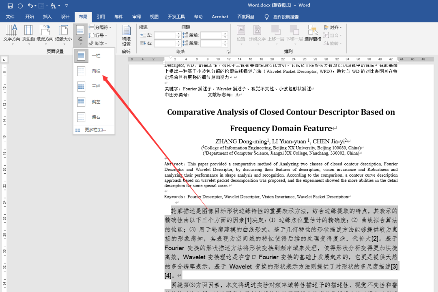Select the 偏左 left column option
Viewport: 438px width, 292px height.
(x=94, y=102)
